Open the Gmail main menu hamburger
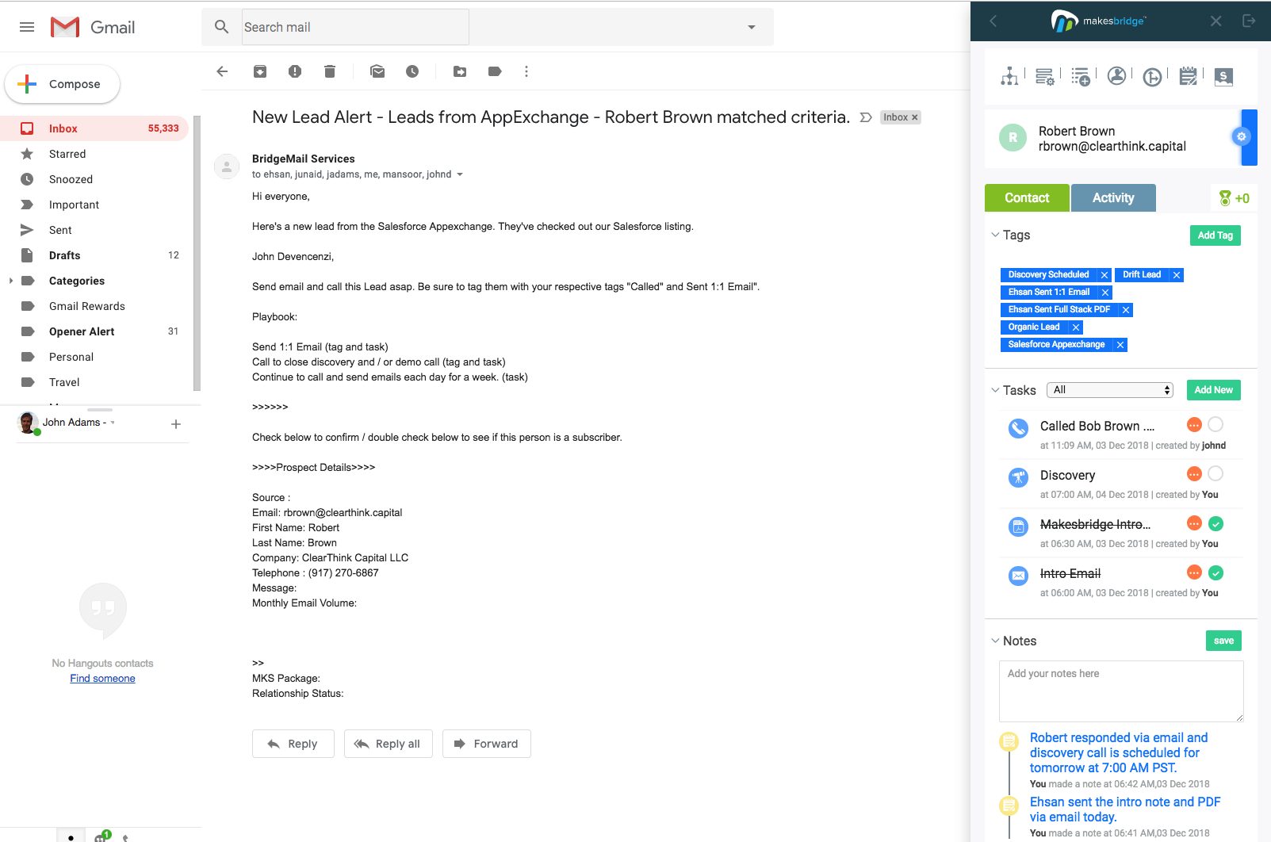Screen dimensions: 1271x842 [x=27, y=27]
